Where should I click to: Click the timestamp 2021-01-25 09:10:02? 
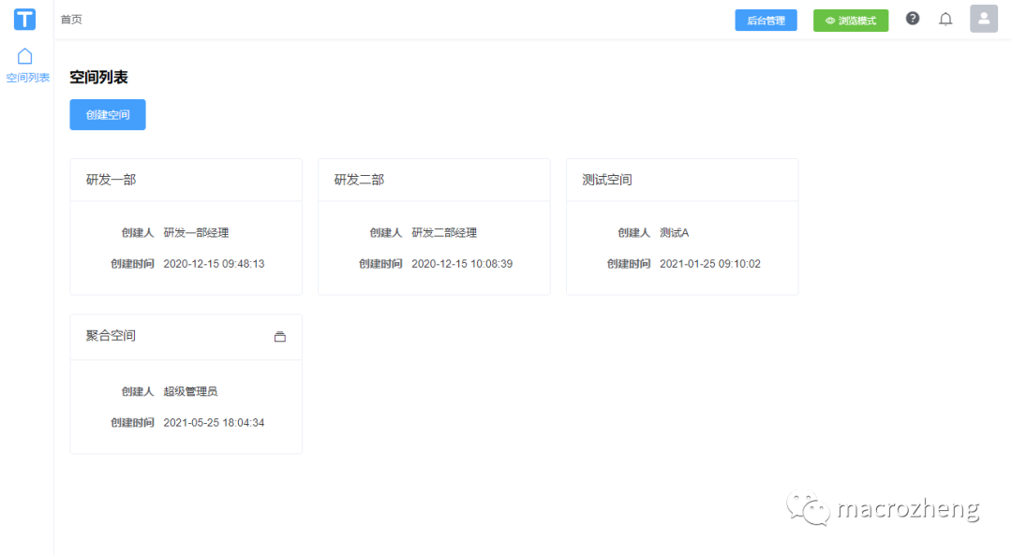(710, 264)
